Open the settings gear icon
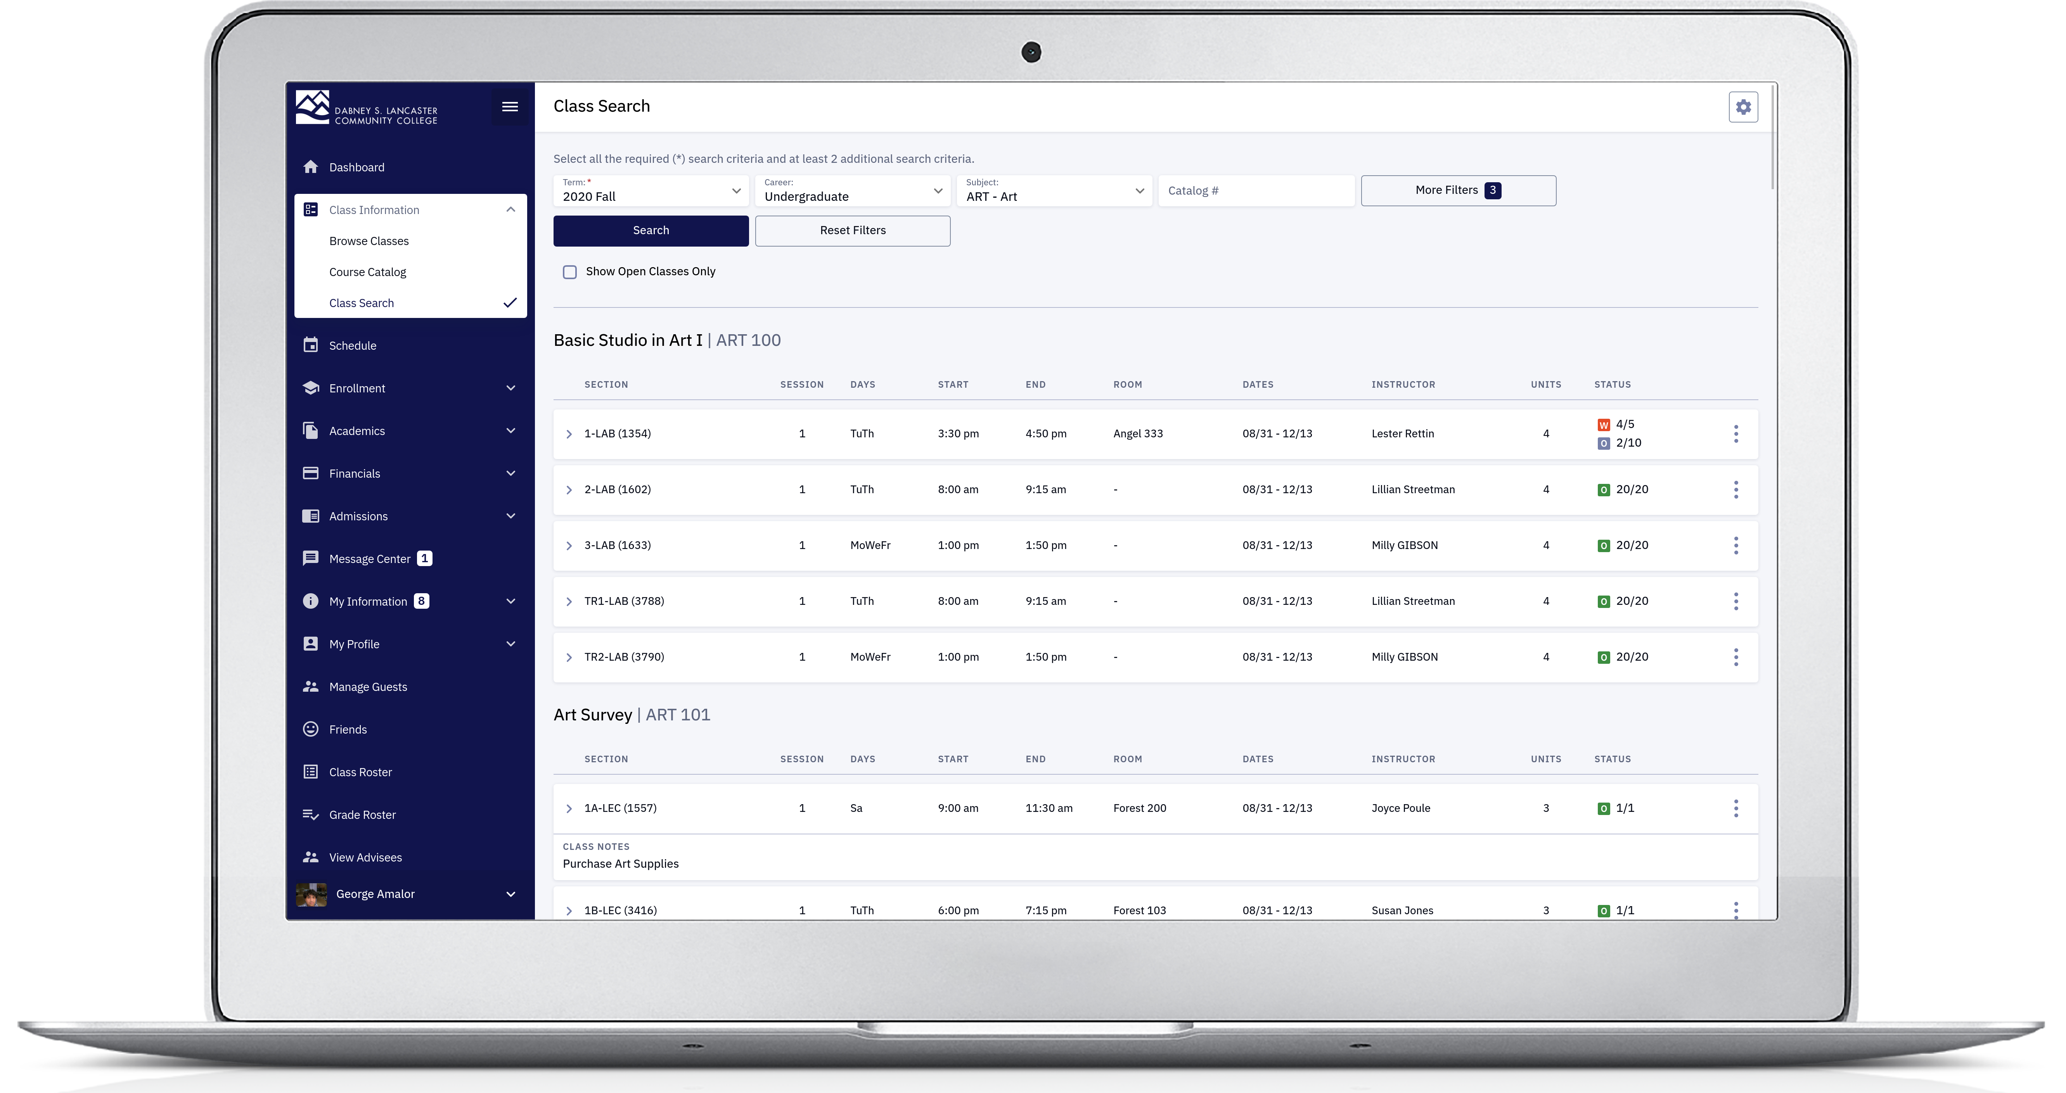The image size is (2066, 1093). 1743,107
